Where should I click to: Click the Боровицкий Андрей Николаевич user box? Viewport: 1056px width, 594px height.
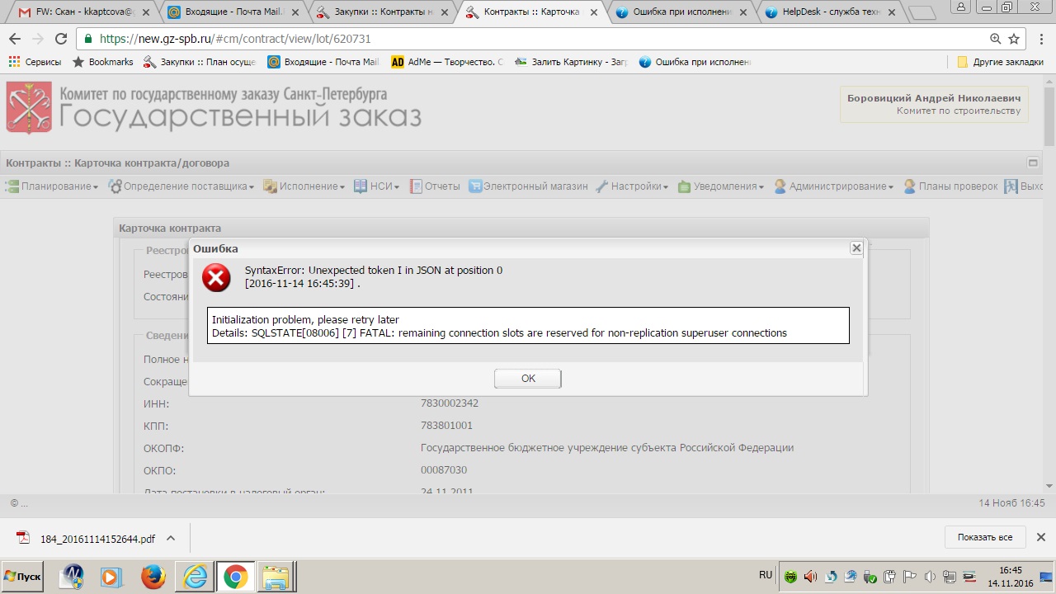[x=934, y=105]
